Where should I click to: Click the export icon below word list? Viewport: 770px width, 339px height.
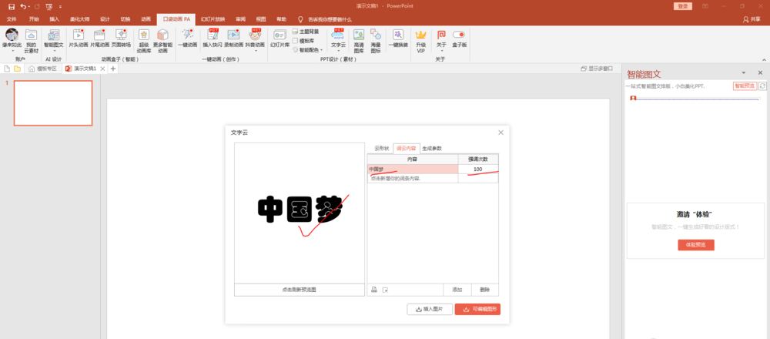pos(386,290)
